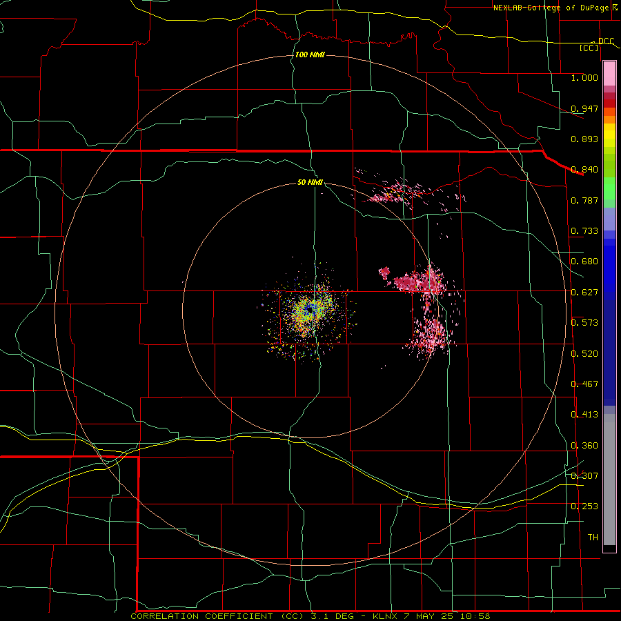Select the 0.787 scale value
The height and width of the screenshot is (621, 621).
click(x=584, y=200)
